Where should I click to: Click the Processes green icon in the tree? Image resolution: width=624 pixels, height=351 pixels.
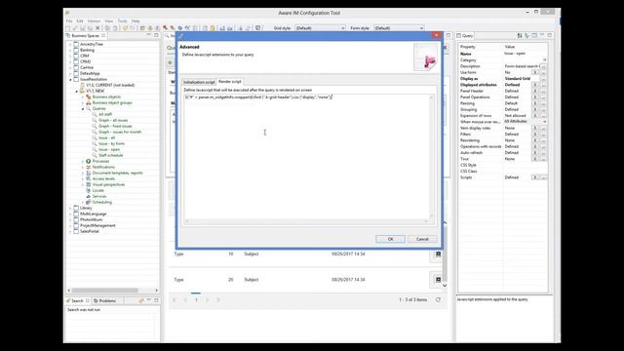(x=89, y=161)
